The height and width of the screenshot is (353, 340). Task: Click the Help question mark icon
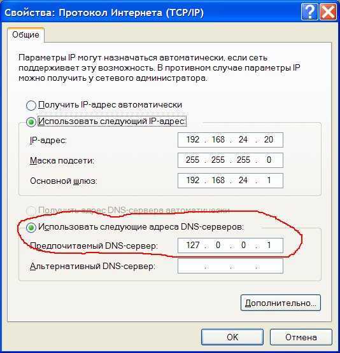pos(309,11)
